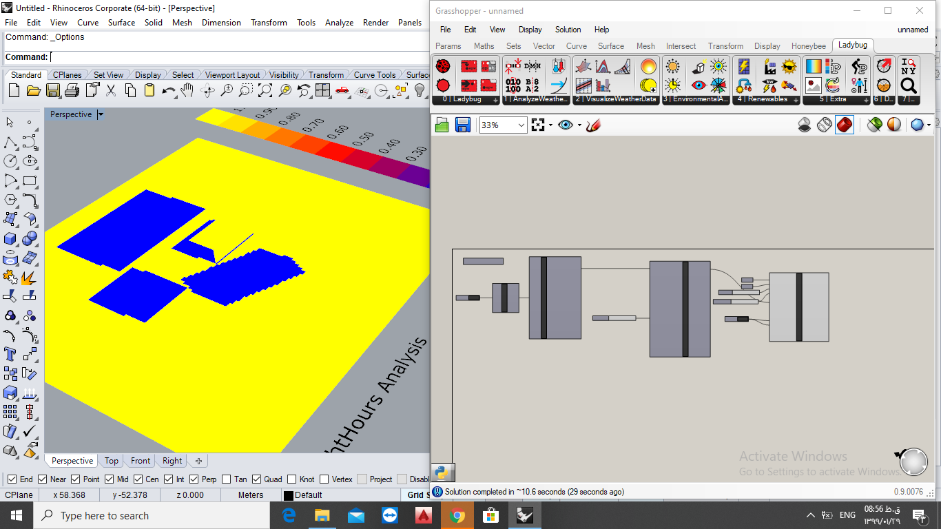Viewport: 941px width, 529px height.
Task: Click the Grasshopper save file icon
Action: (x=463, y=125)
